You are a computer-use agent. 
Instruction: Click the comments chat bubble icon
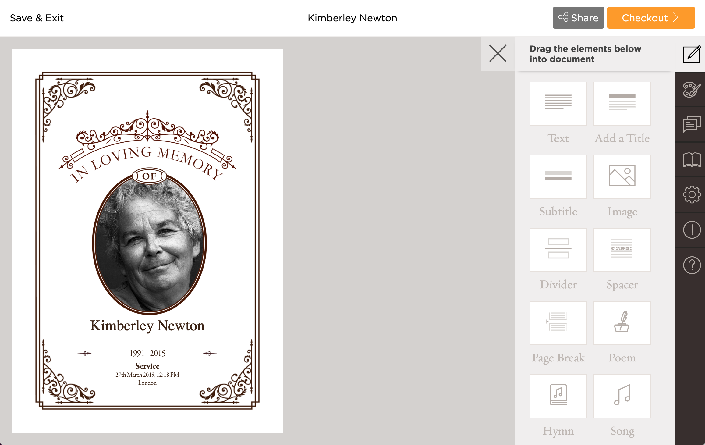(692, 124)
